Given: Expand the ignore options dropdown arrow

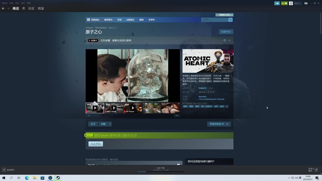Looking at the screenshot, I should [110, 124].
